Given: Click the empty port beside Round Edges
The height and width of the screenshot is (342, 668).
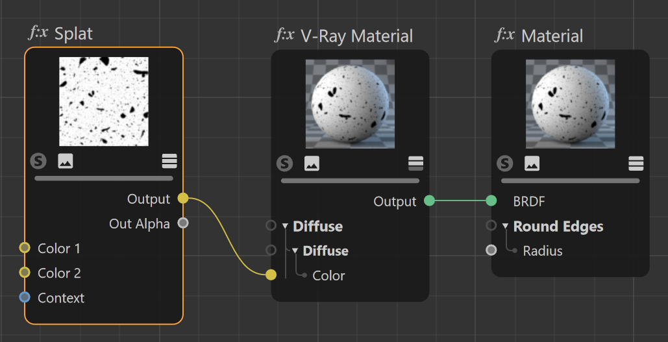Looking at the screenshot, I should tap(491, 225).
